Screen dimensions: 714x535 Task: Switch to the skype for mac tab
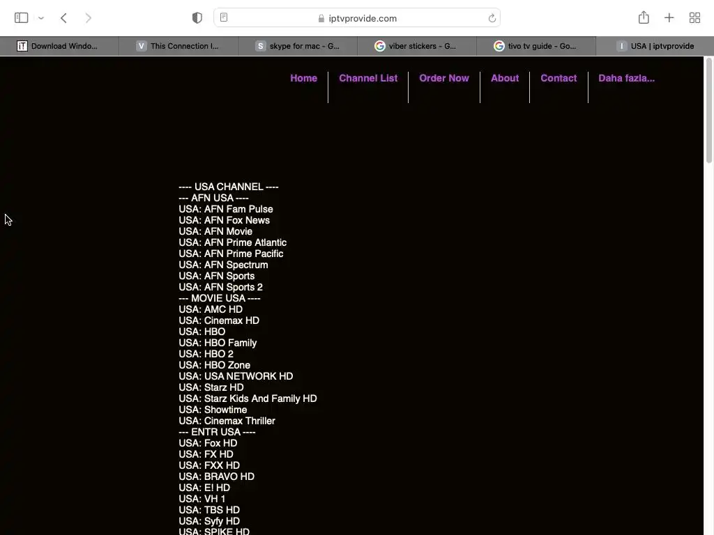click(298, 46)
